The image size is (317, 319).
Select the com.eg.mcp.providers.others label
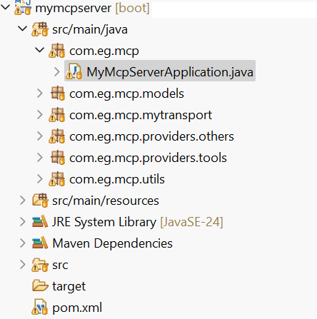tap(151, 137)
